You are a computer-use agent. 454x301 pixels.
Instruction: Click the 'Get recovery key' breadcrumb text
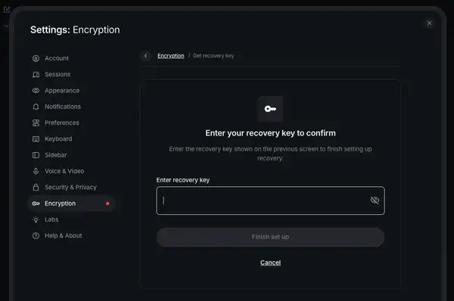[213, 55]
